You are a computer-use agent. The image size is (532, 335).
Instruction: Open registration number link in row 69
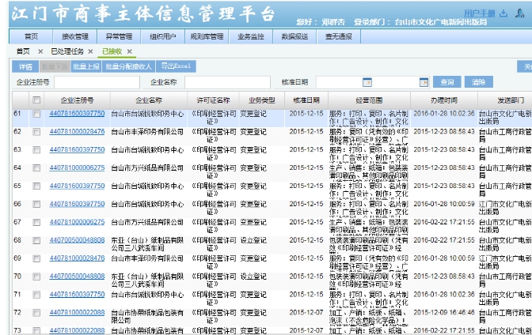[77, 258]
